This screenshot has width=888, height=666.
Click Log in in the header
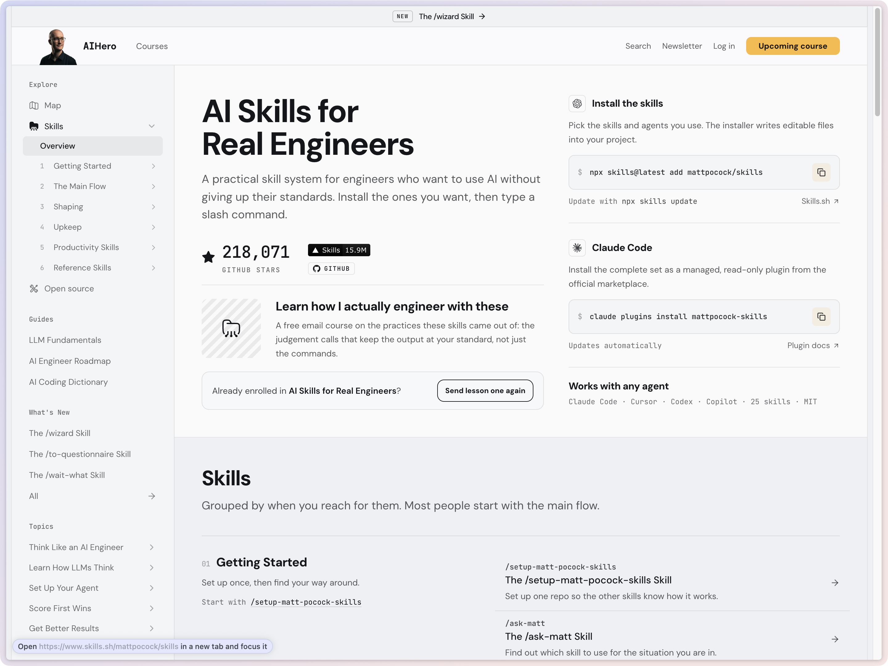724,46
